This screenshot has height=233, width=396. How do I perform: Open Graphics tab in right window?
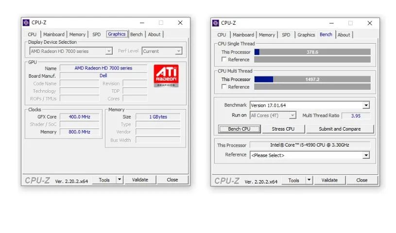coord(306,35)
